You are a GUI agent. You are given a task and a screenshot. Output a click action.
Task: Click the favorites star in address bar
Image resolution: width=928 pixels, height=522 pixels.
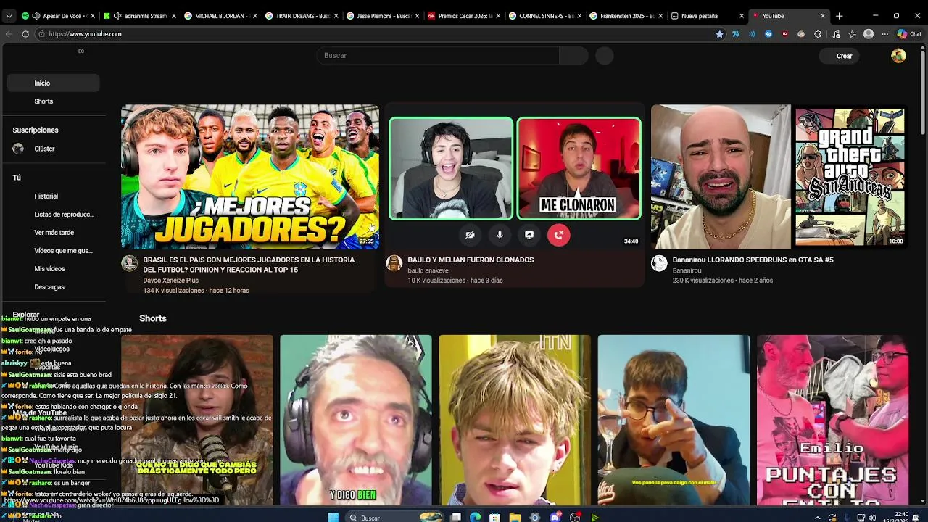click(x=719, y=34)
